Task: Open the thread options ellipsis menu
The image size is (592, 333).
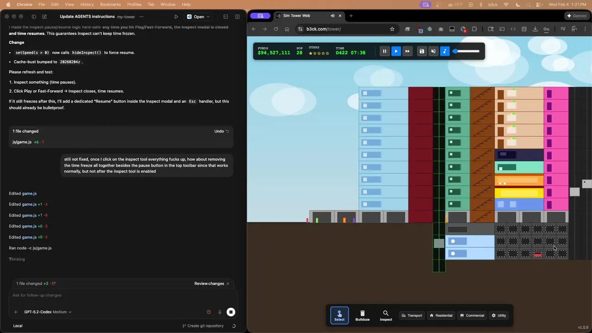Action: (142, 17)
